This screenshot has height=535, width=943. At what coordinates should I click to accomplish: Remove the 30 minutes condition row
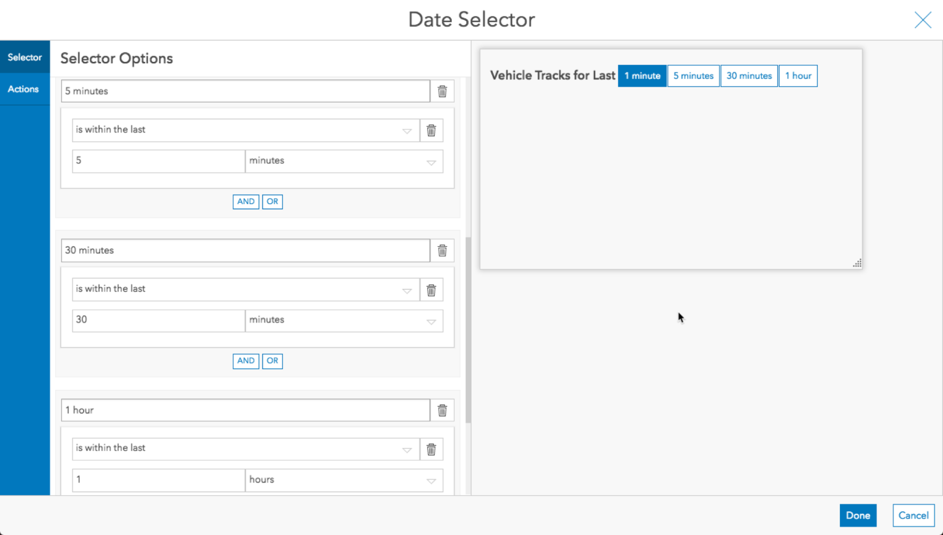click(x=431, y=290)
